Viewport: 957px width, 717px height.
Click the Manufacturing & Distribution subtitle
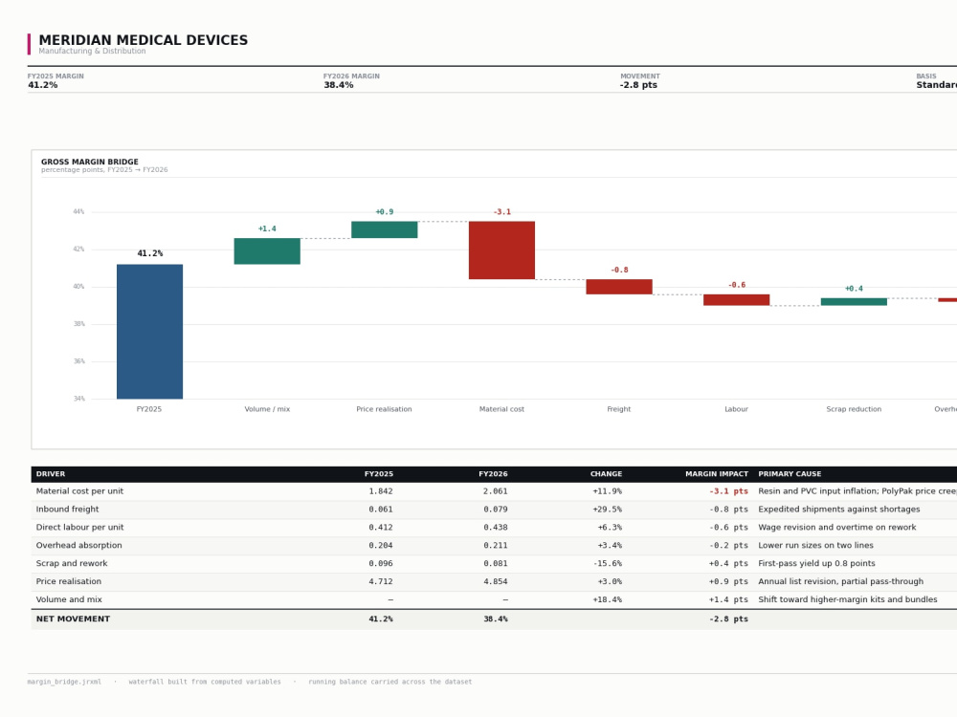pos(92,52)
